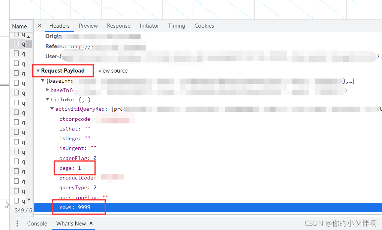Collapse the root payload object
The width and height of the screenshot is (382, 230).
pyautogui.click(x=43, y=80)
